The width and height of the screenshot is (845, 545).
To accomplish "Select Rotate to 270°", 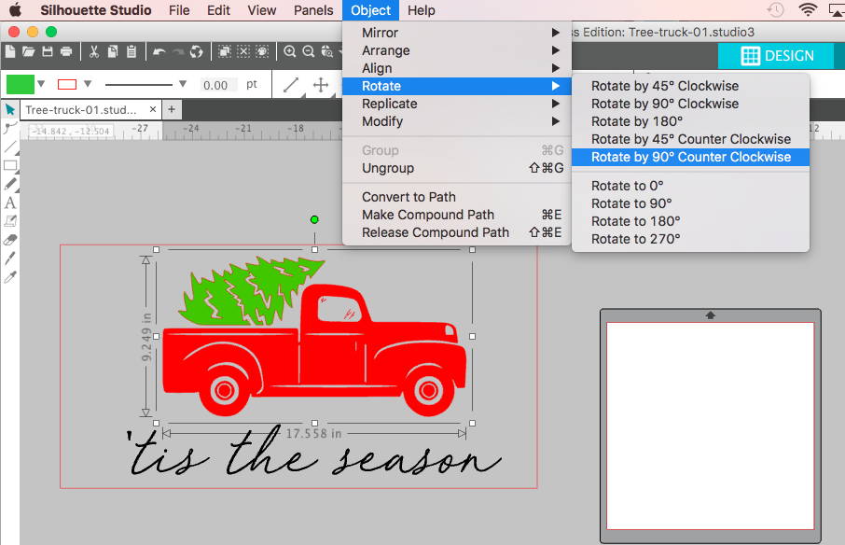I will click(x=690, y=239).
